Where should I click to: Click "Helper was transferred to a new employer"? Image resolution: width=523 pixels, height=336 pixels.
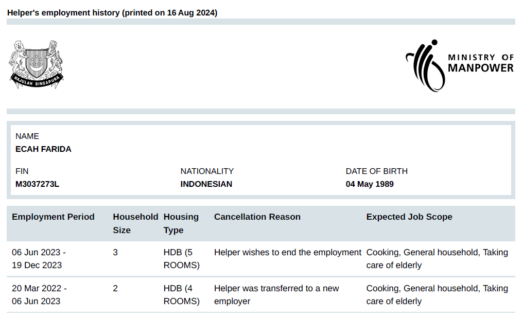(x=276, y=295)
